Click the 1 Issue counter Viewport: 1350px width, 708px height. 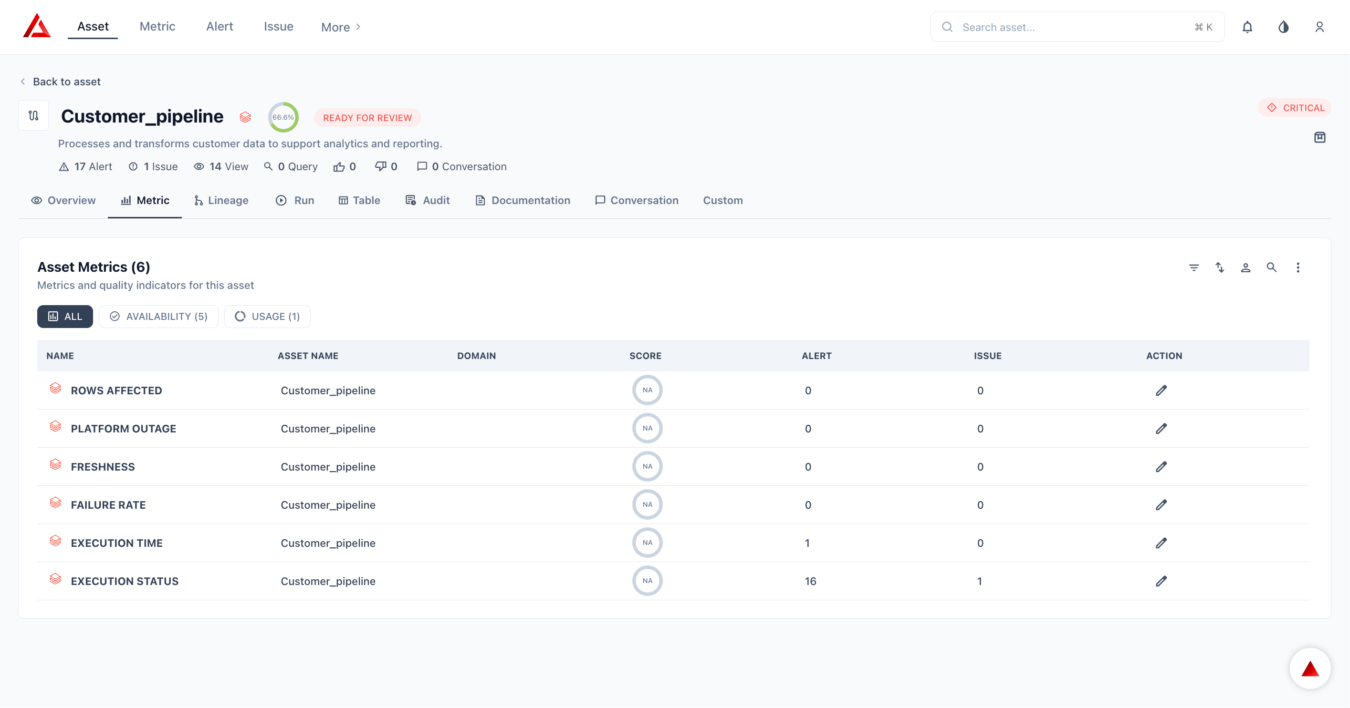[153, 166]
